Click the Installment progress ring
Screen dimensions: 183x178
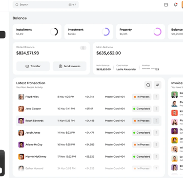54,32
